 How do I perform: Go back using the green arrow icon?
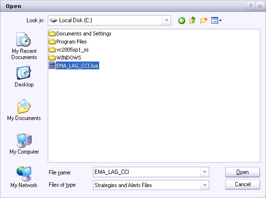[x=181, y=21]
